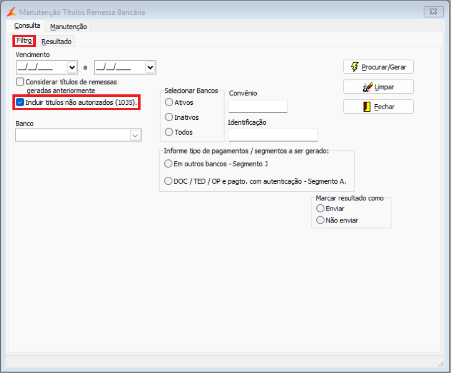This screenshot has height=373, width=451.
Task: Click the lightning icon on Procurar/Gerar
Action: pyautogui.click(x=354, y=67)
